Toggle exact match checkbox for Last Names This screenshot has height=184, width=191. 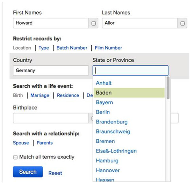click(x=182, y=23)
